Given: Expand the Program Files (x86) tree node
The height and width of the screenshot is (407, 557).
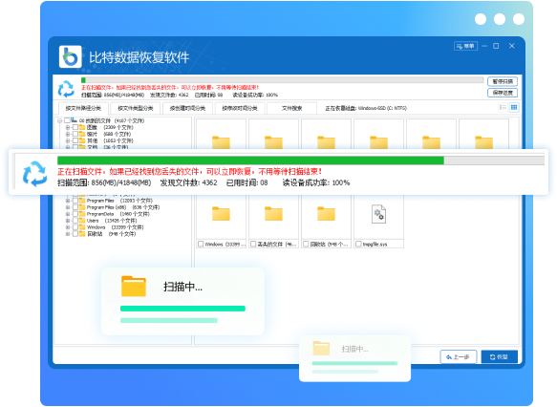Looking at the screenshot, I should pos(68,207).
